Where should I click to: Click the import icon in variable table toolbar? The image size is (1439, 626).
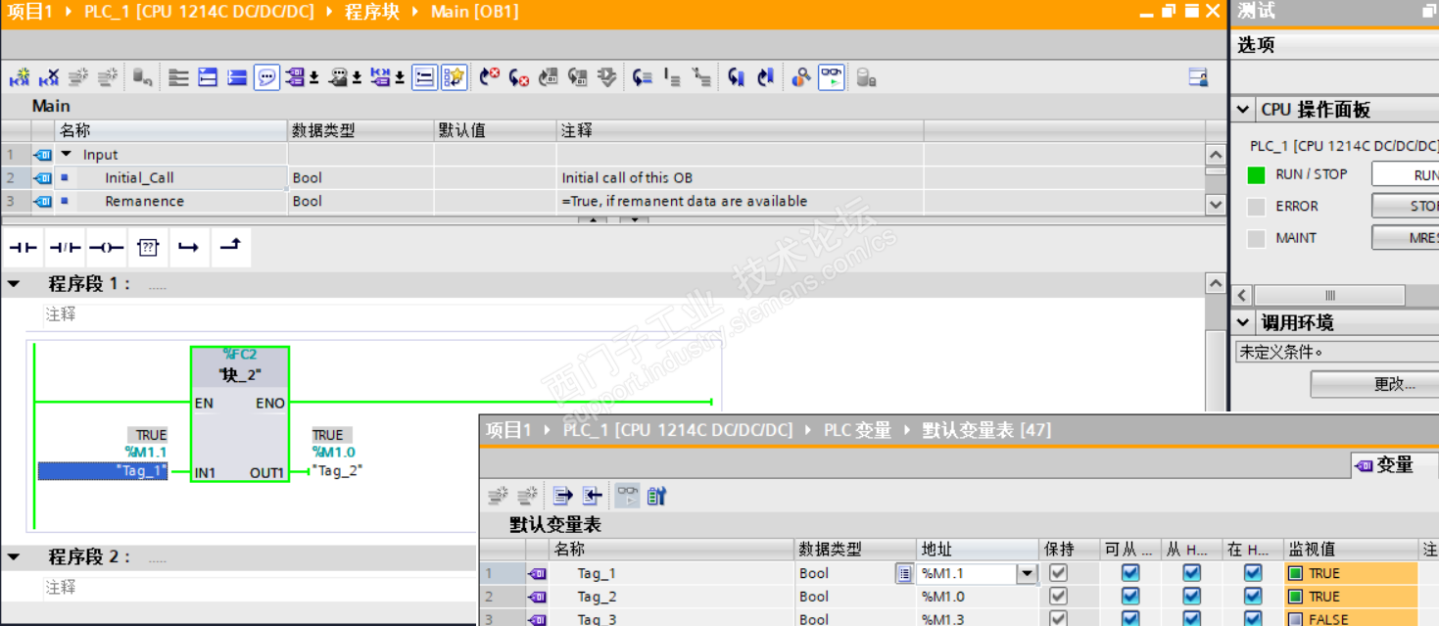coord(592,496)
